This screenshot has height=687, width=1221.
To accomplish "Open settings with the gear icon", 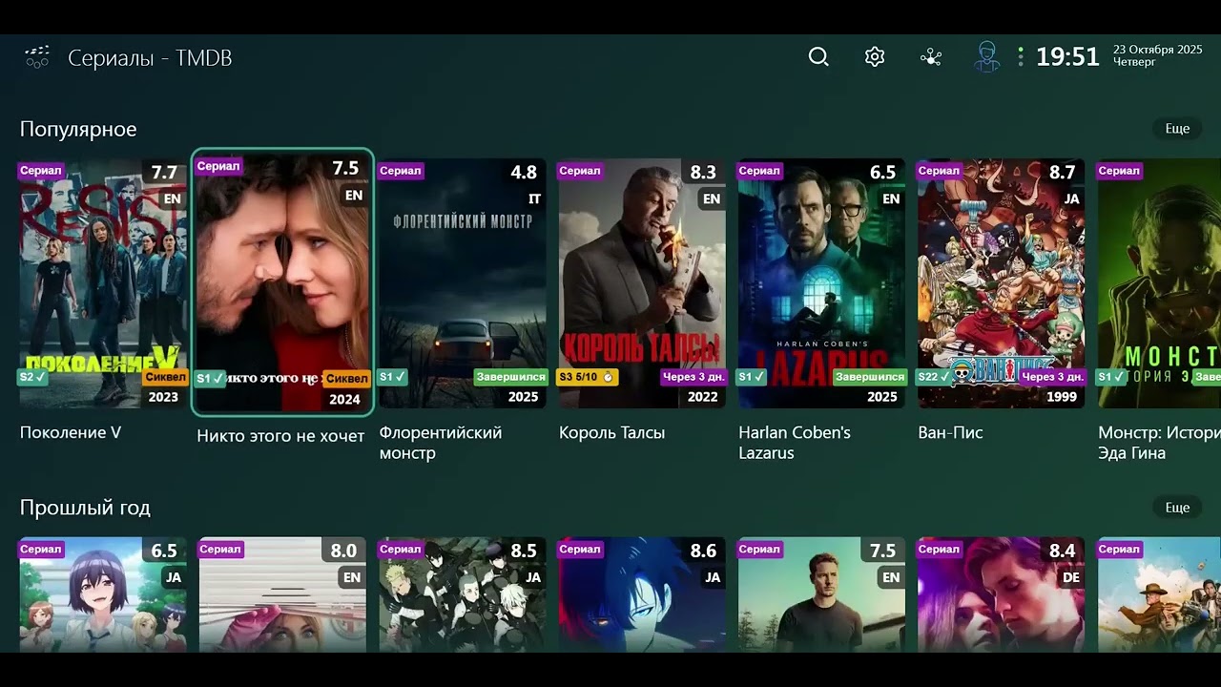I will pos(875,57).
